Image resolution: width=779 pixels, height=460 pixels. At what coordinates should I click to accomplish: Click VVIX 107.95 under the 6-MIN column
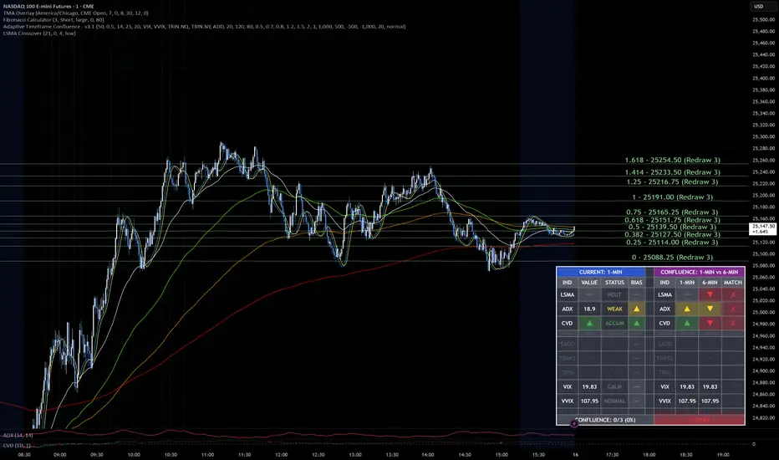coord(710,401)
